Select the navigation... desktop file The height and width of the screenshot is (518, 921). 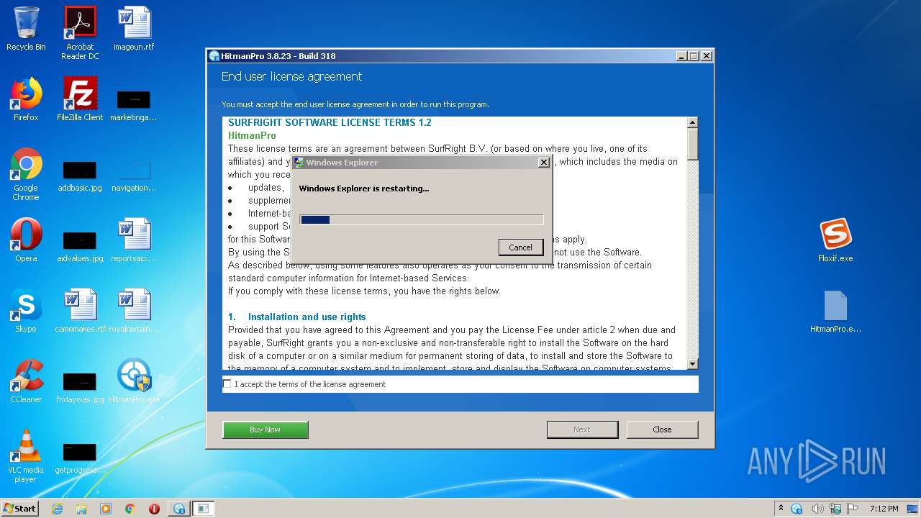pyautogui.click(x=134, y=176)
